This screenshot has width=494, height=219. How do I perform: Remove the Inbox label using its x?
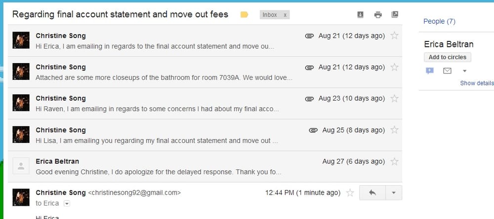[x=285, y=15]
